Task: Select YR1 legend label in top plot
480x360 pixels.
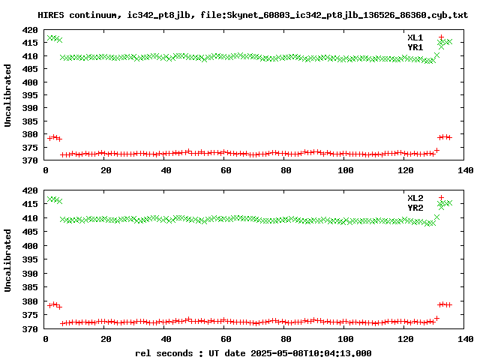Action: coord(415,47)
